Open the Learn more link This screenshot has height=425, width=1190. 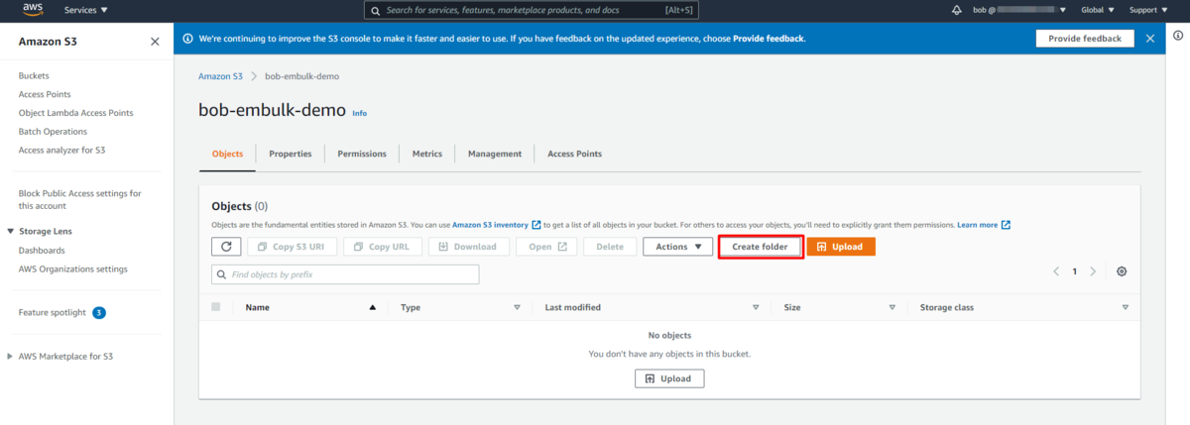tap(977, 225)
